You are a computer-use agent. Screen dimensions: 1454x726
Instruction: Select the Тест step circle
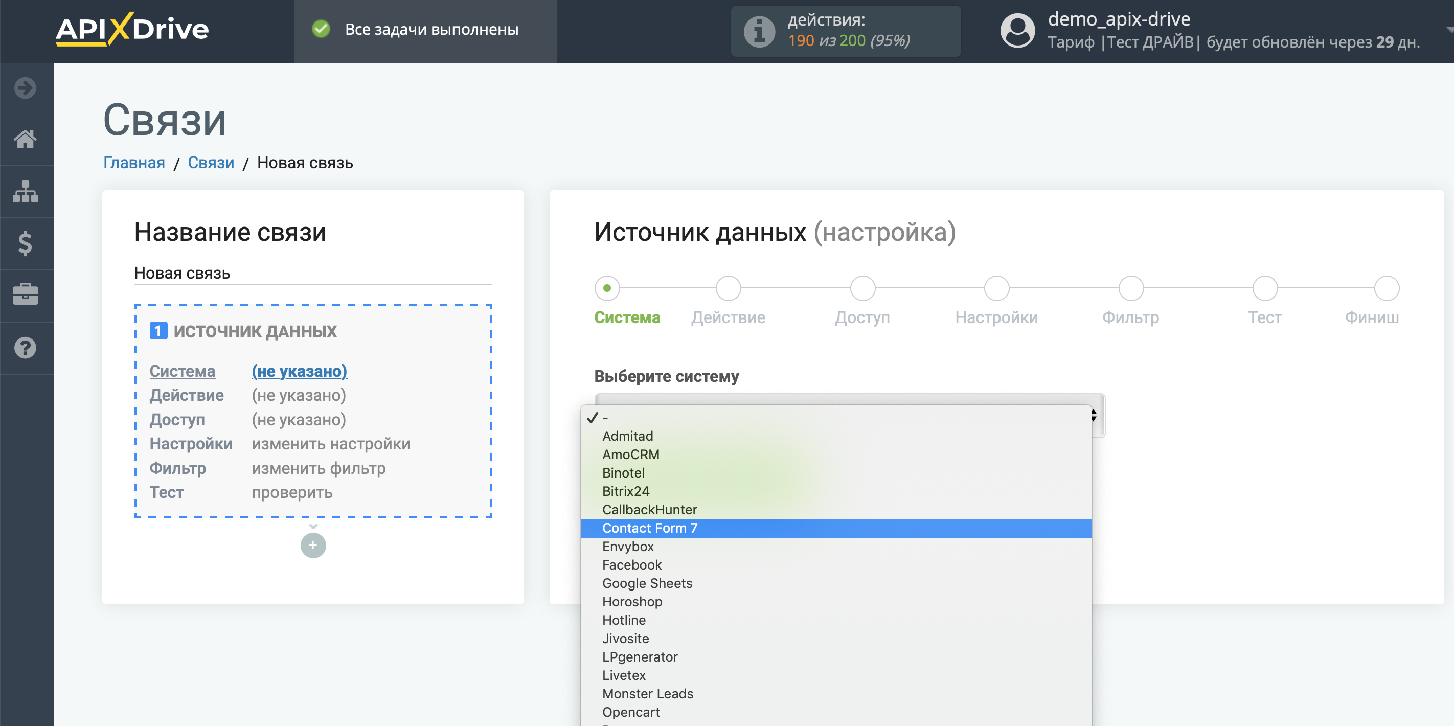point(1265,288)
